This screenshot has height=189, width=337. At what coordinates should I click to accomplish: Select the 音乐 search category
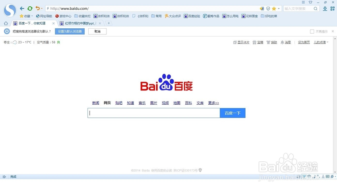coord(142,103)
